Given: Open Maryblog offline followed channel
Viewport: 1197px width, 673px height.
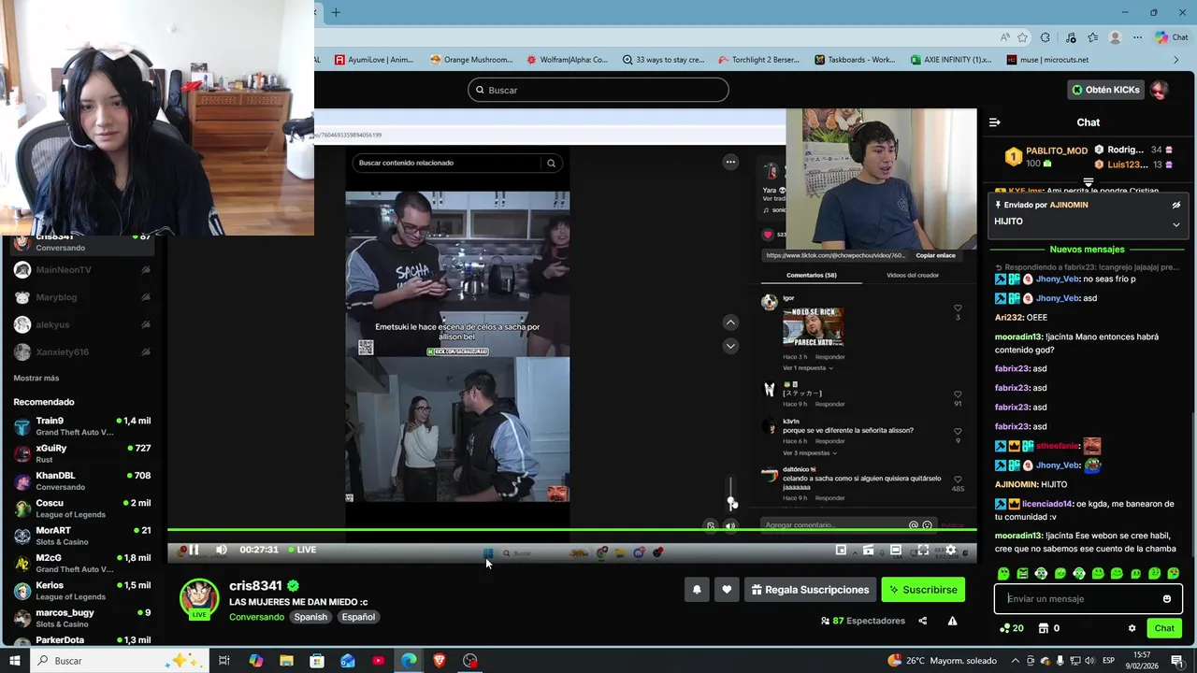Looking at the screenshot, I should tap(83, 297).
